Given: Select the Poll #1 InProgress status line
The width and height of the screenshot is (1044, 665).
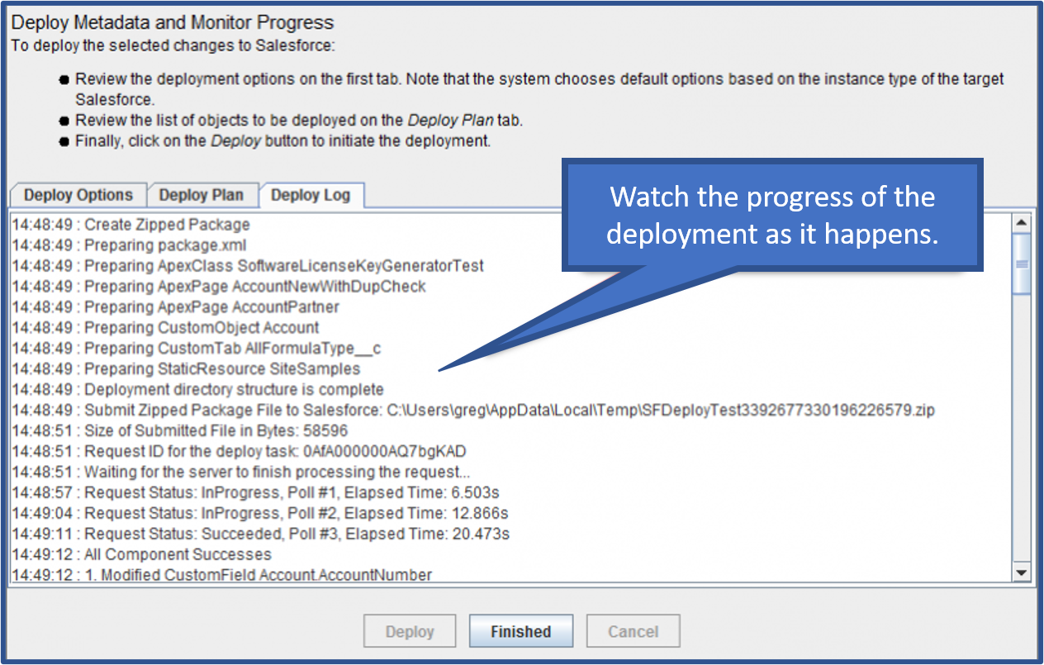Looking at the screenshot, I should [x=256, y=493].
